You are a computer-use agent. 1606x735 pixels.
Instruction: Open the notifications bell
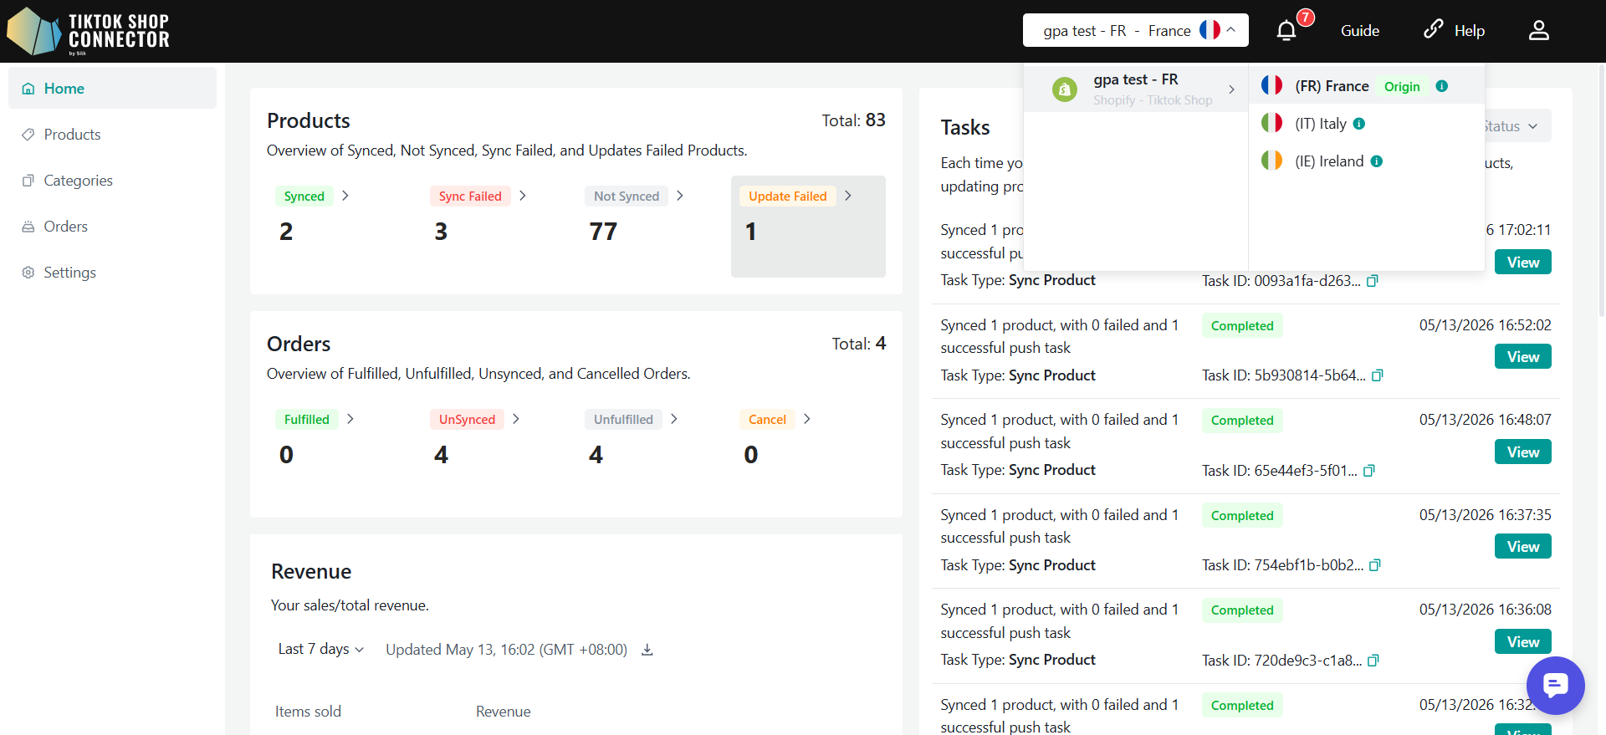pos(1286,31)
